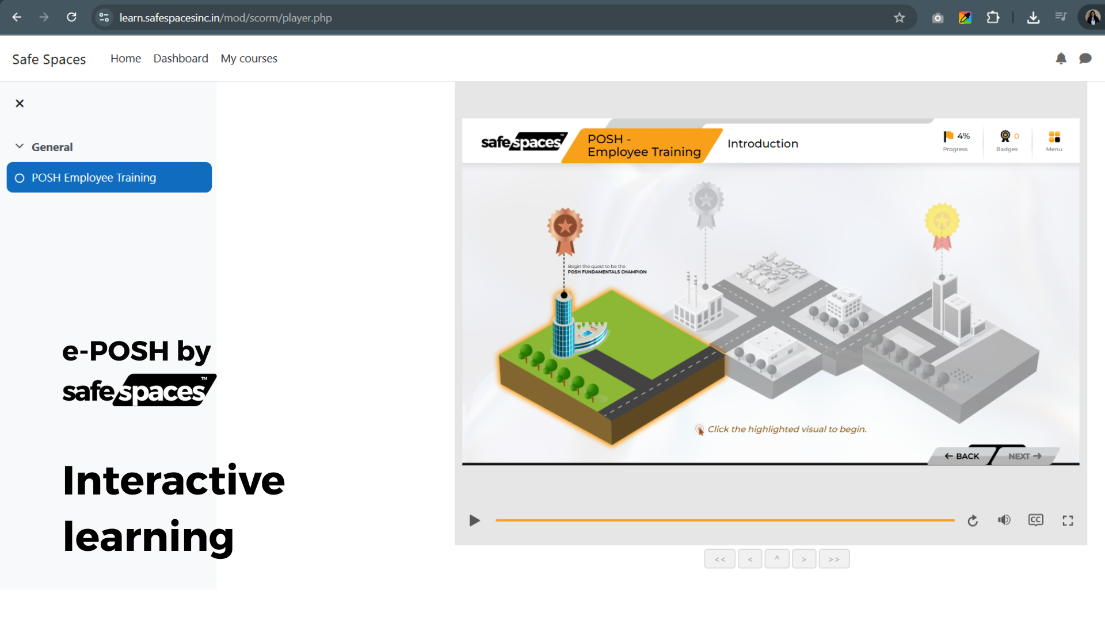Click the address bar URL
1105x621 pixels.
(226, 18)
